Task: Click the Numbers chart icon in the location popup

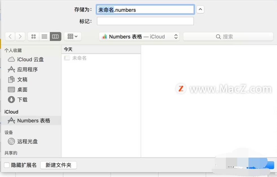Action: tap(104, 37)
